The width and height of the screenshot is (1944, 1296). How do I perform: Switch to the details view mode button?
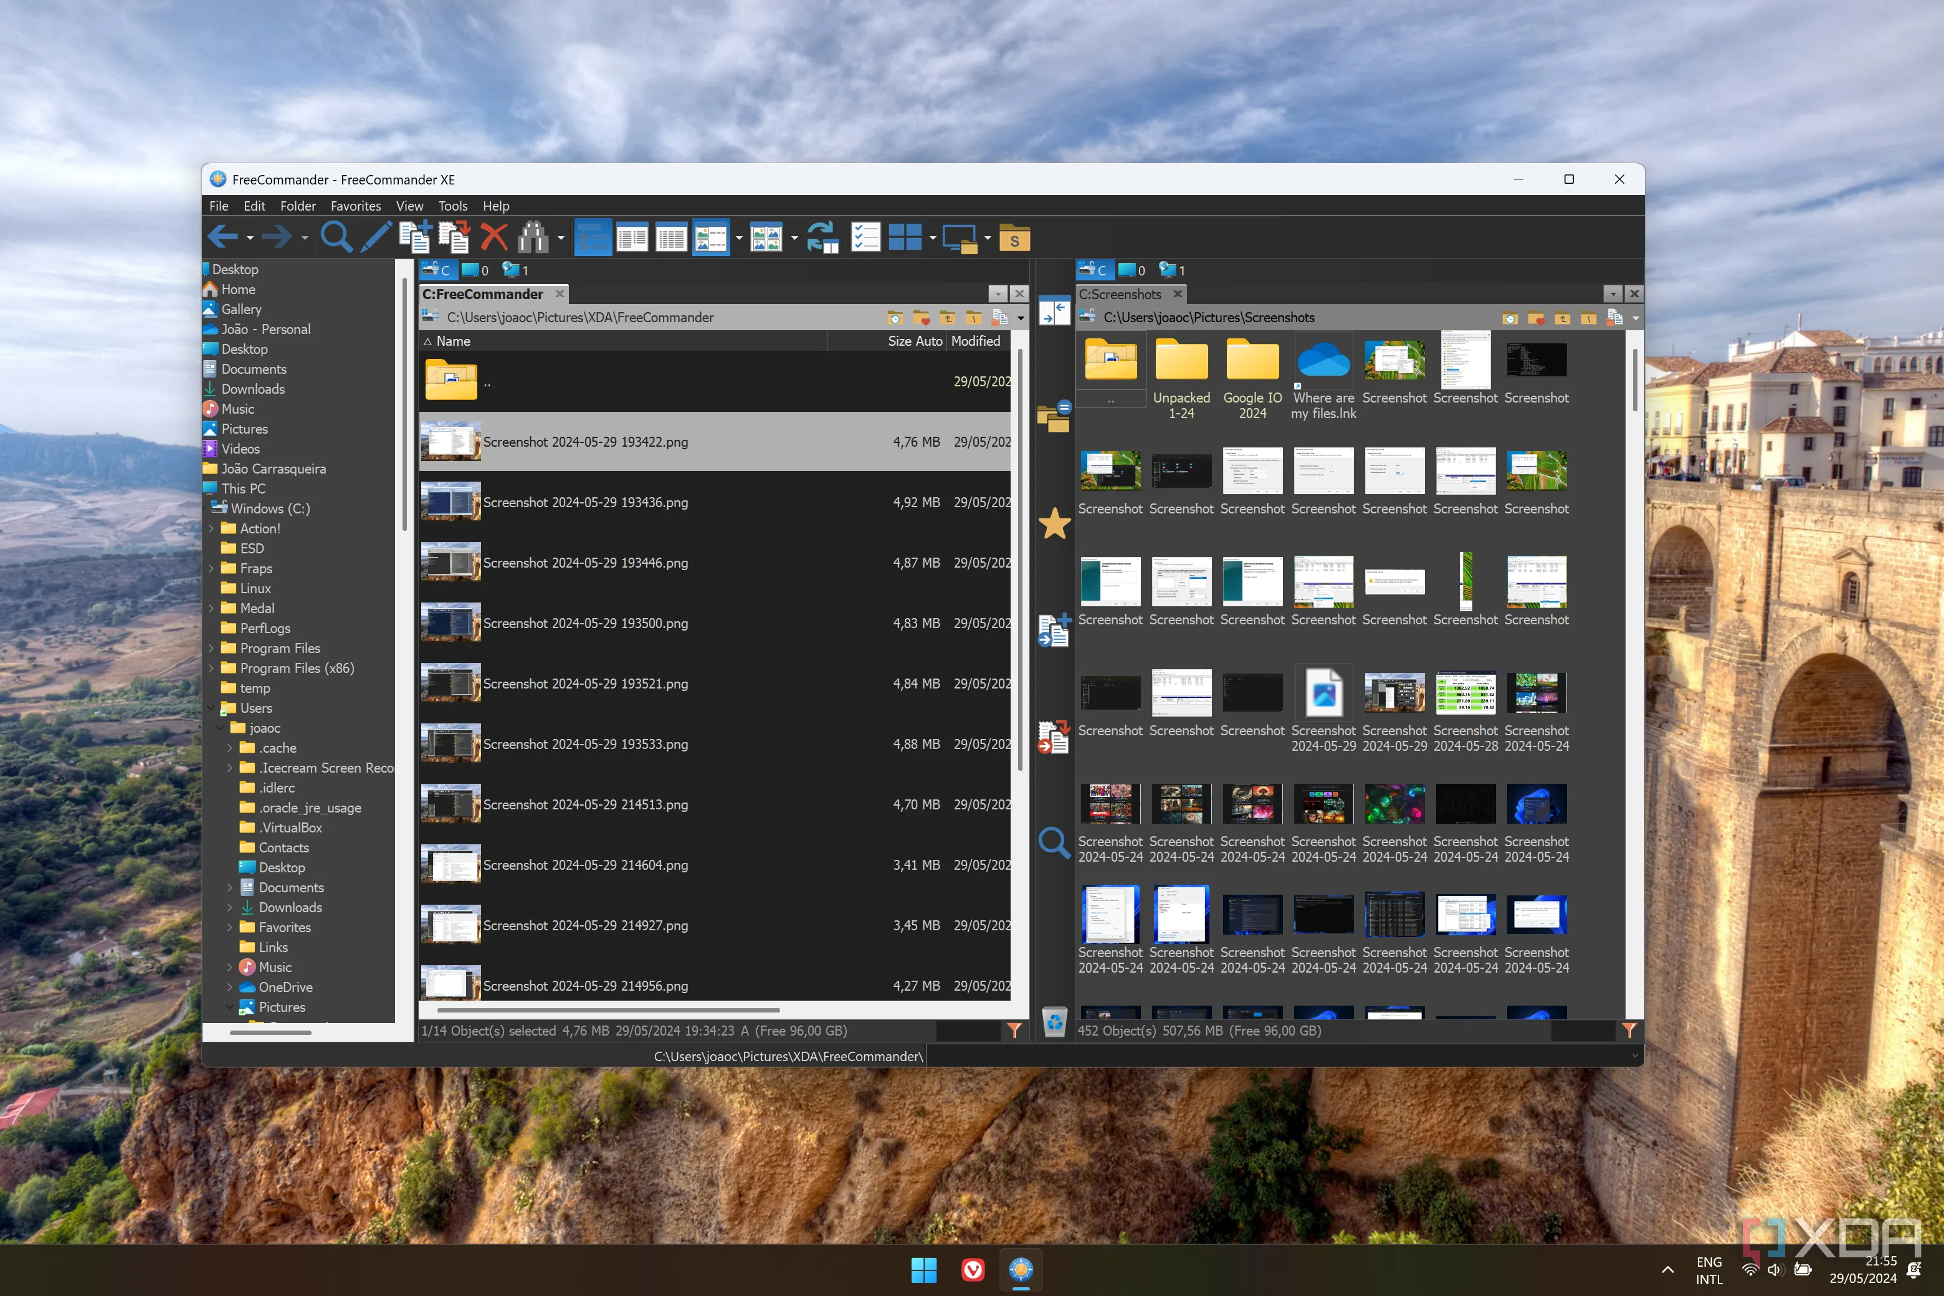[x=671, y=238]
